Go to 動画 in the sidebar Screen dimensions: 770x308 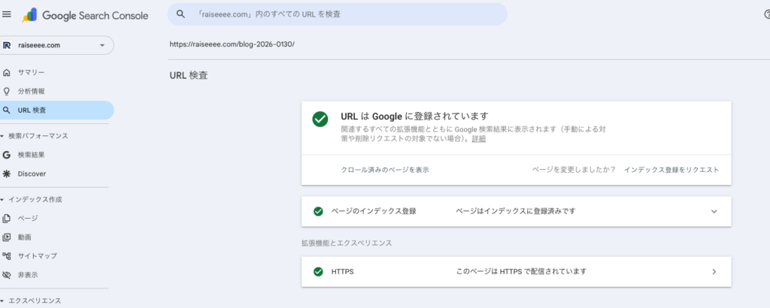[25, 237]
